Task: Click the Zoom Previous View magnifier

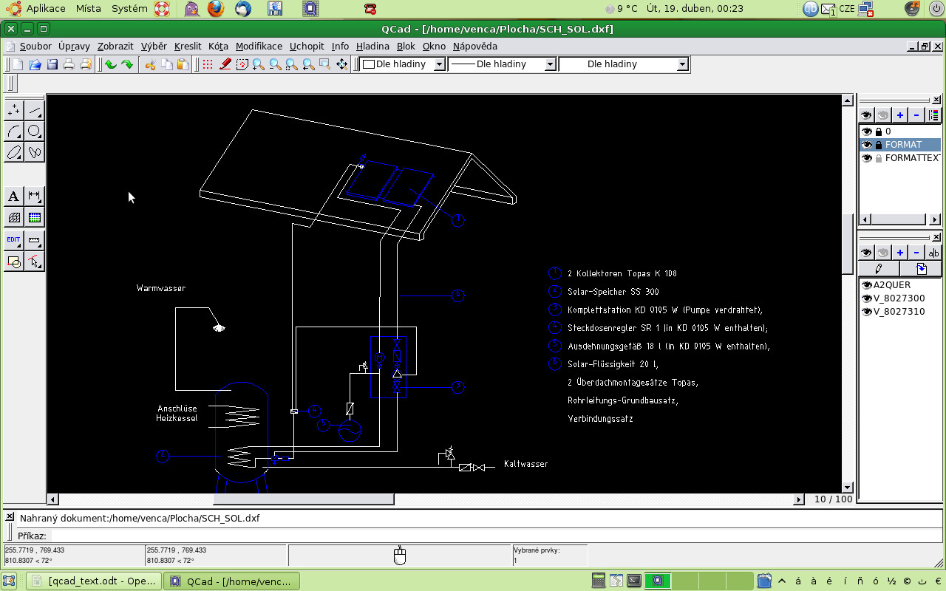Action: click(308, 64)
